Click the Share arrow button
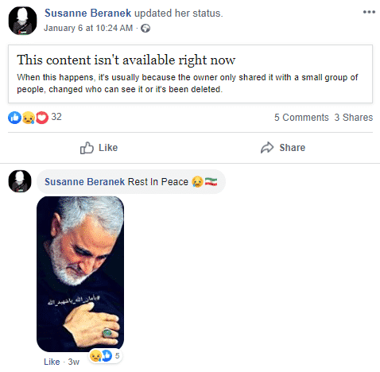This screenshot has height=372, width=380. [283, 148]
